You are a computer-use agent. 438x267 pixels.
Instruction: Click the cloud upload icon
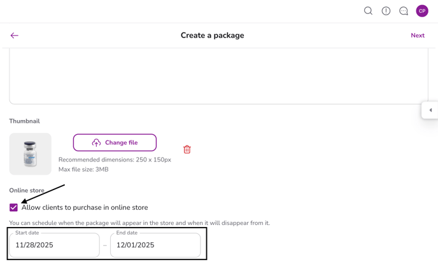pyautogui.click(x=96, y=142)
